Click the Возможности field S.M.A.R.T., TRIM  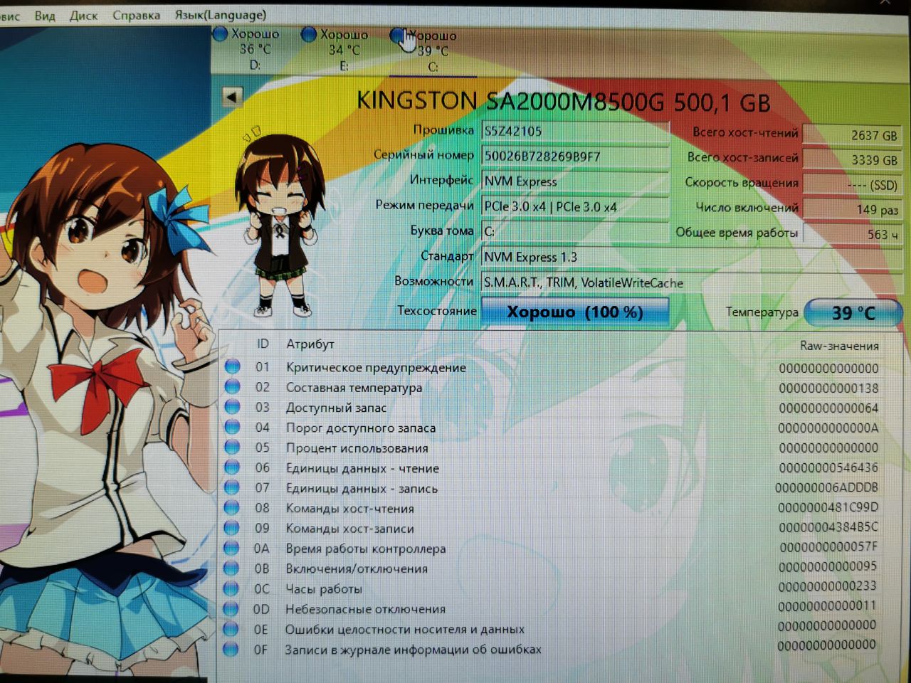[x=692, y=282]
